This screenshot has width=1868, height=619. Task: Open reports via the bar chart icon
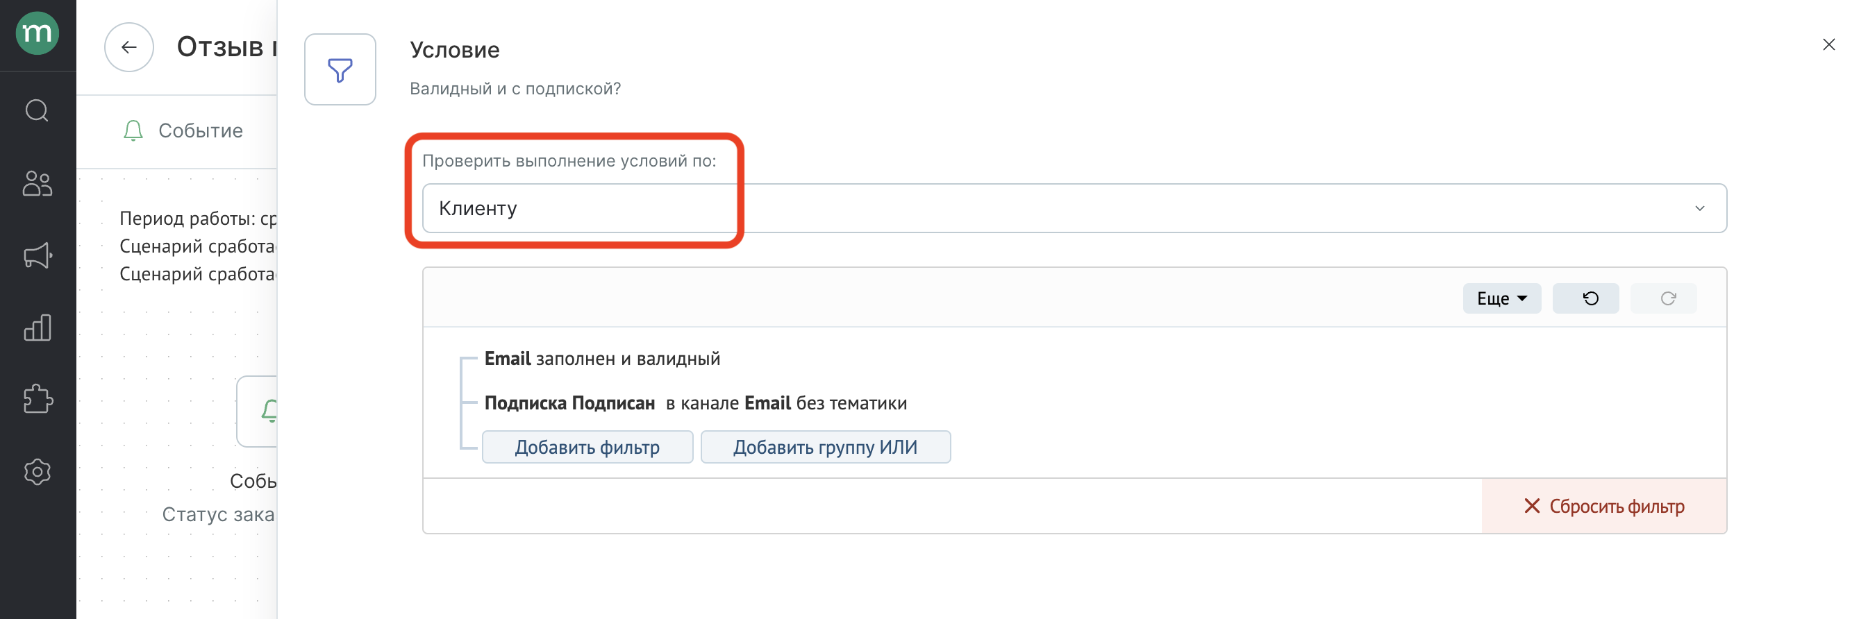[37, 328]
